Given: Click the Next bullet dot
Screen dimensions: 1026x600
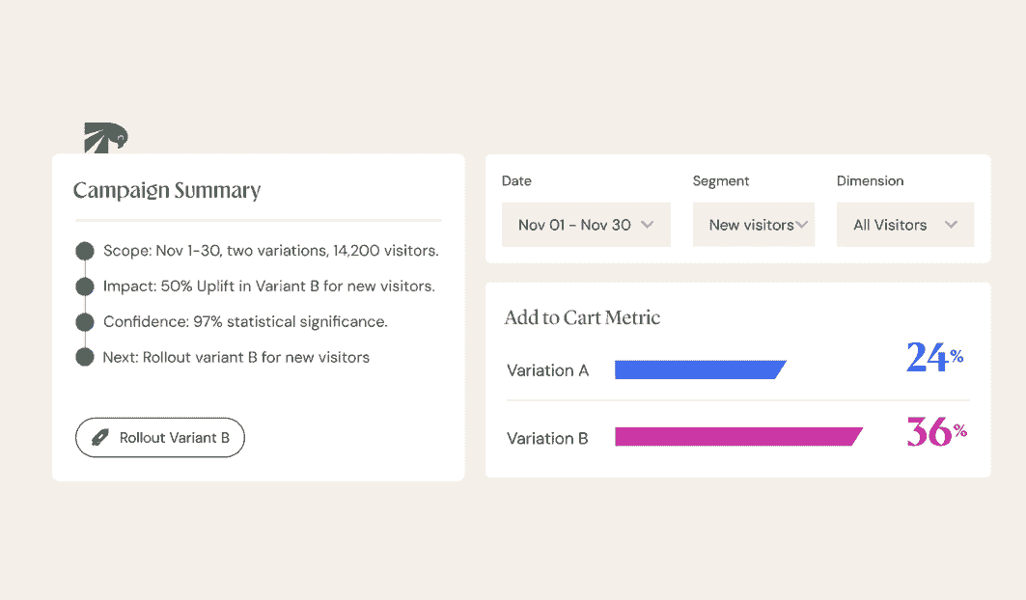Looking at the screenshot, I should click(84, 357).
